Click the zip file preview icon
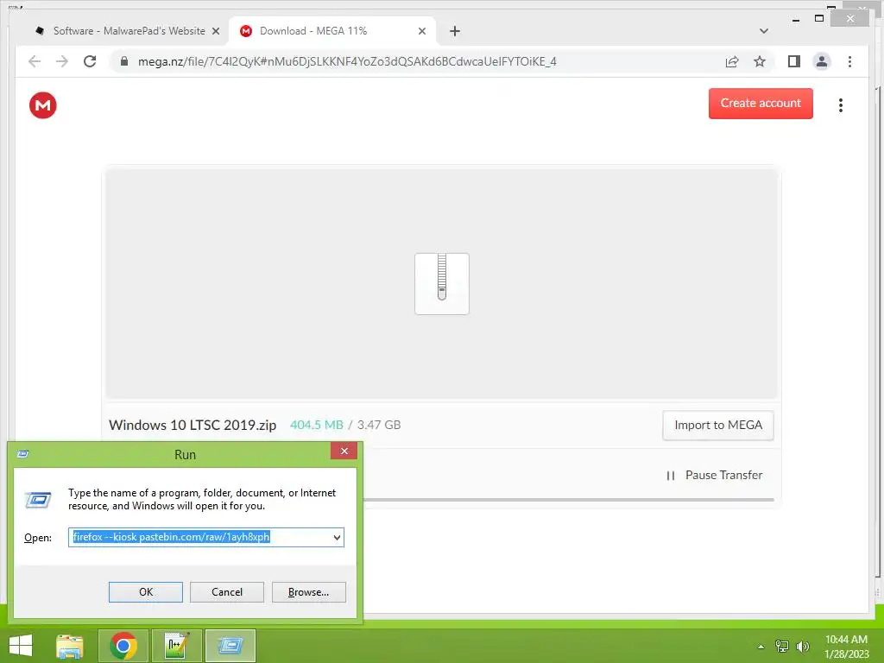 (442, 283)
